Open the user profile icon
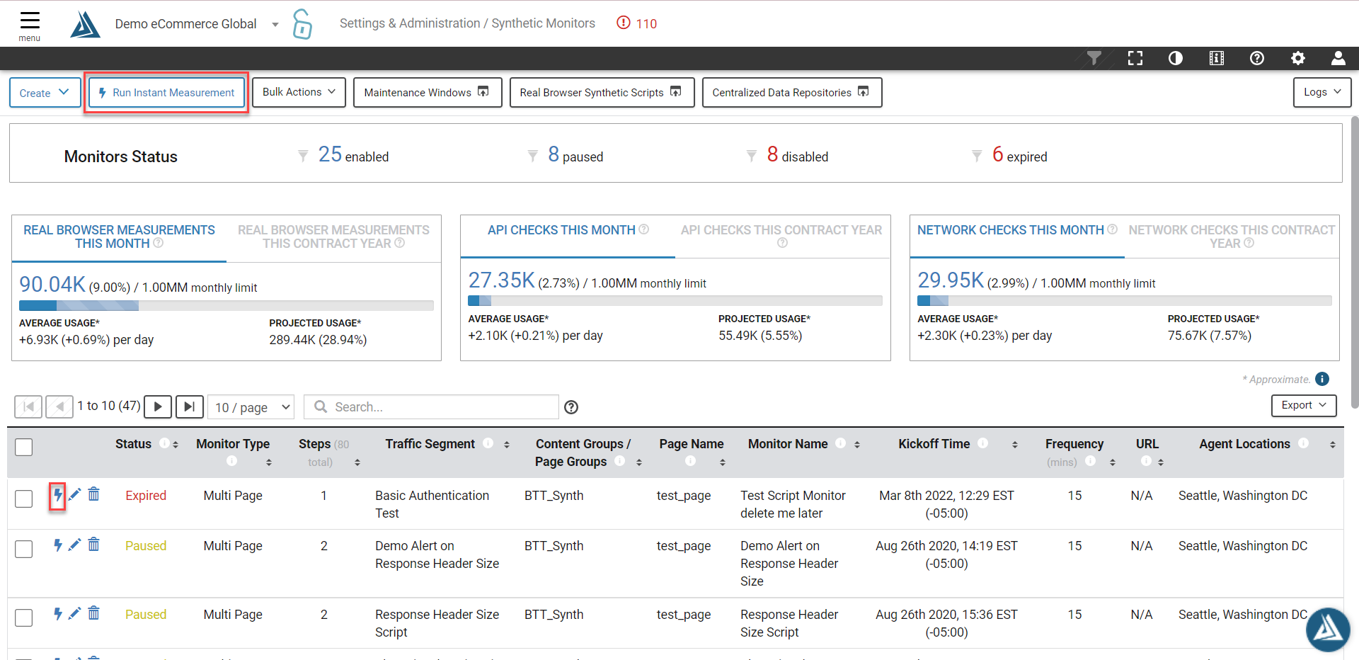The image size is (1359, 660). (x=1338, y=58)
